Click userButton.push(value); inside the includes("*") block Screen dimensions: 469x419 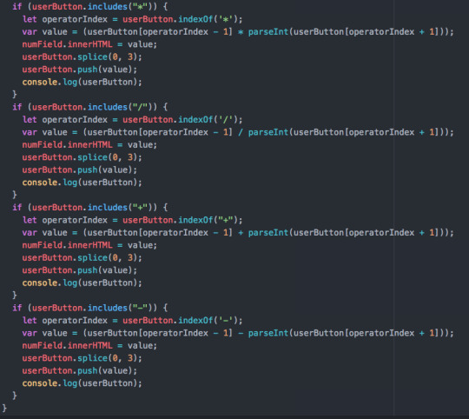pyautogui.click(x=80, y=70)
